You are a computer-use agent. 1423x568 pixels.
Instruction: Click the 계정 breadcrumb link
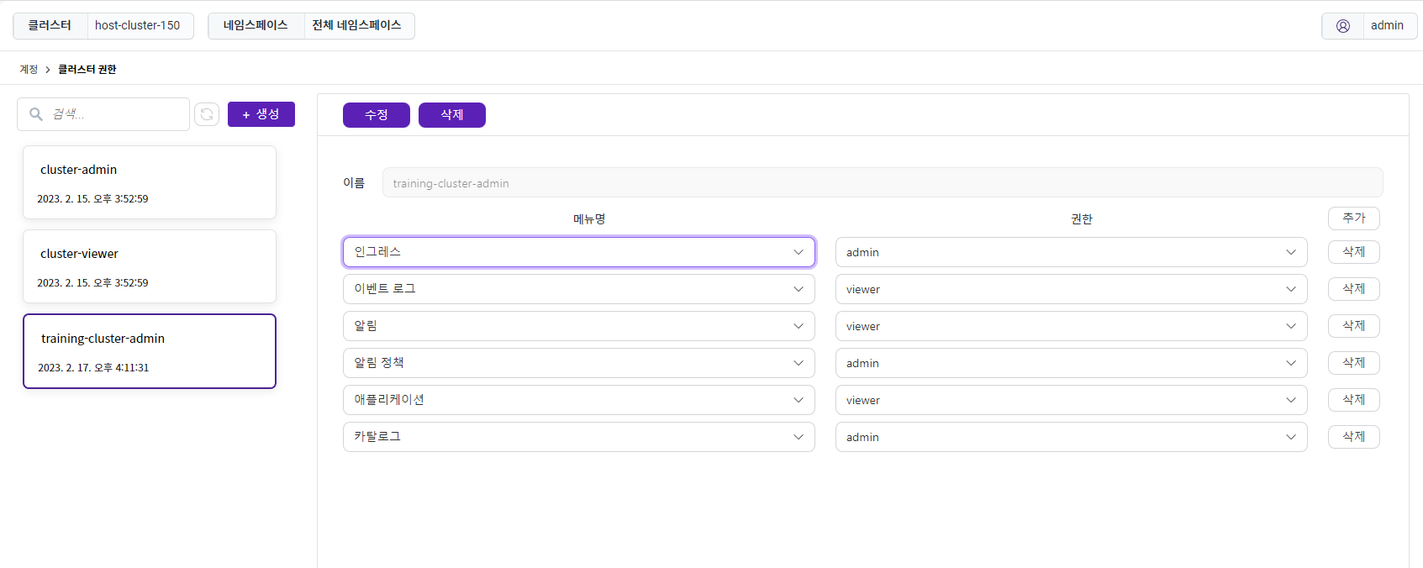click(29, 70)
